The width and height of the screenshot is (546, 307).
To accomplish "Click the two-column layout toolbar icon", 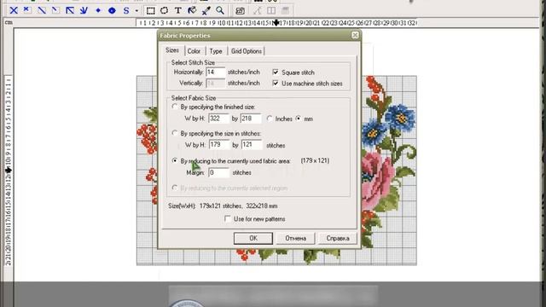I will [271, 11].
